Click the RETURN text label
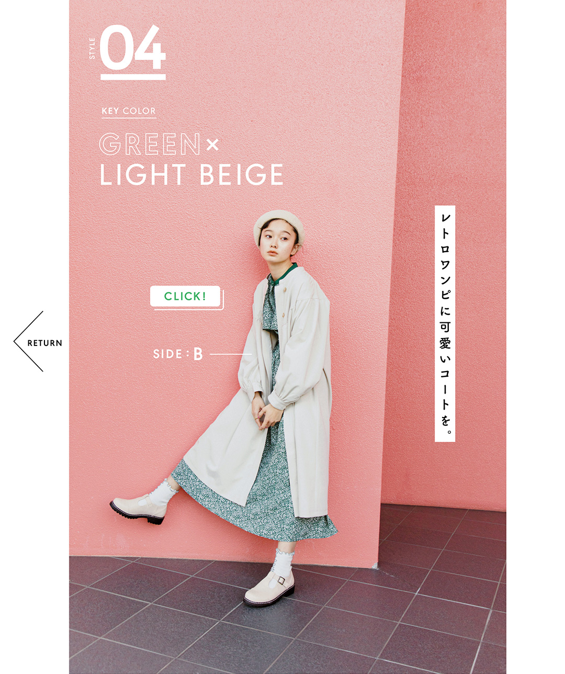Image resolution: width=565 pixels, height=674 pixels. pyautogui.click(x=45, y=343)
